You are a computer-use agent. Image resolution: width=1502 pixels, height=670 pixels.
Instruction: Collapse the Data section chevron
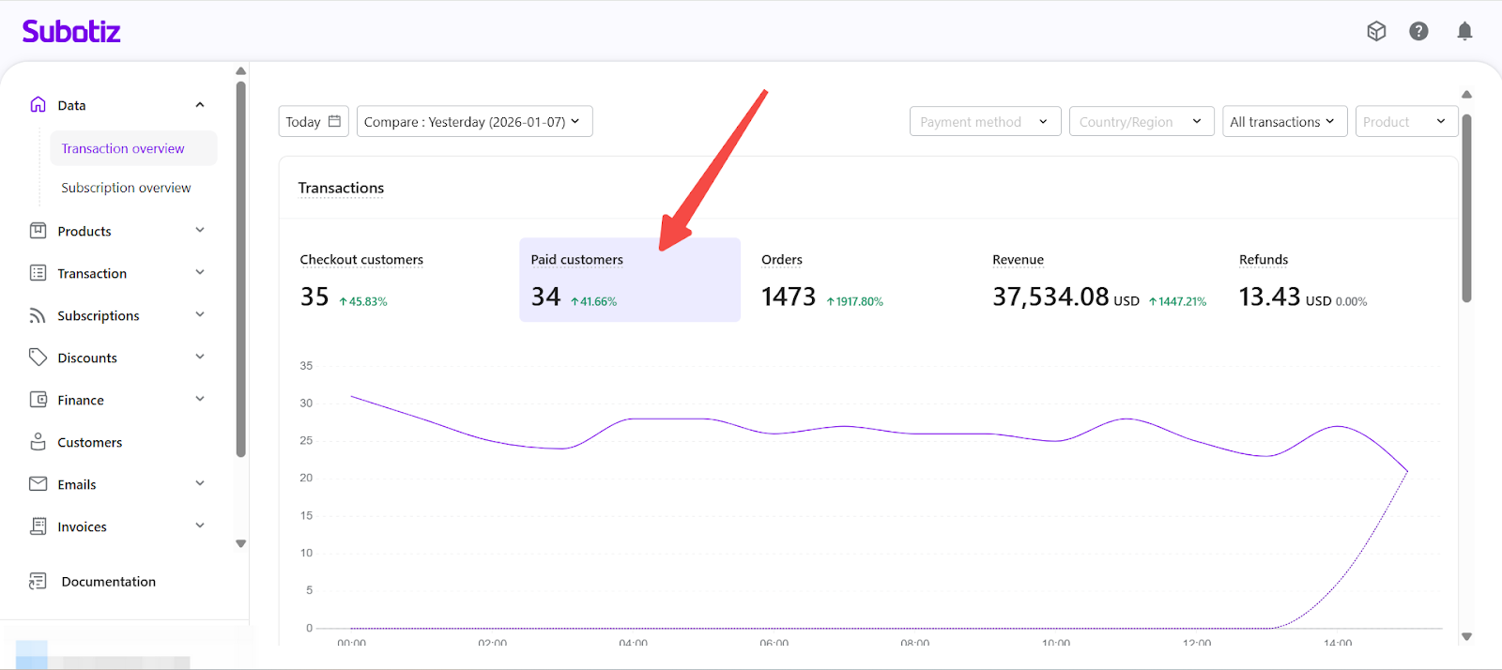[200, 105]
